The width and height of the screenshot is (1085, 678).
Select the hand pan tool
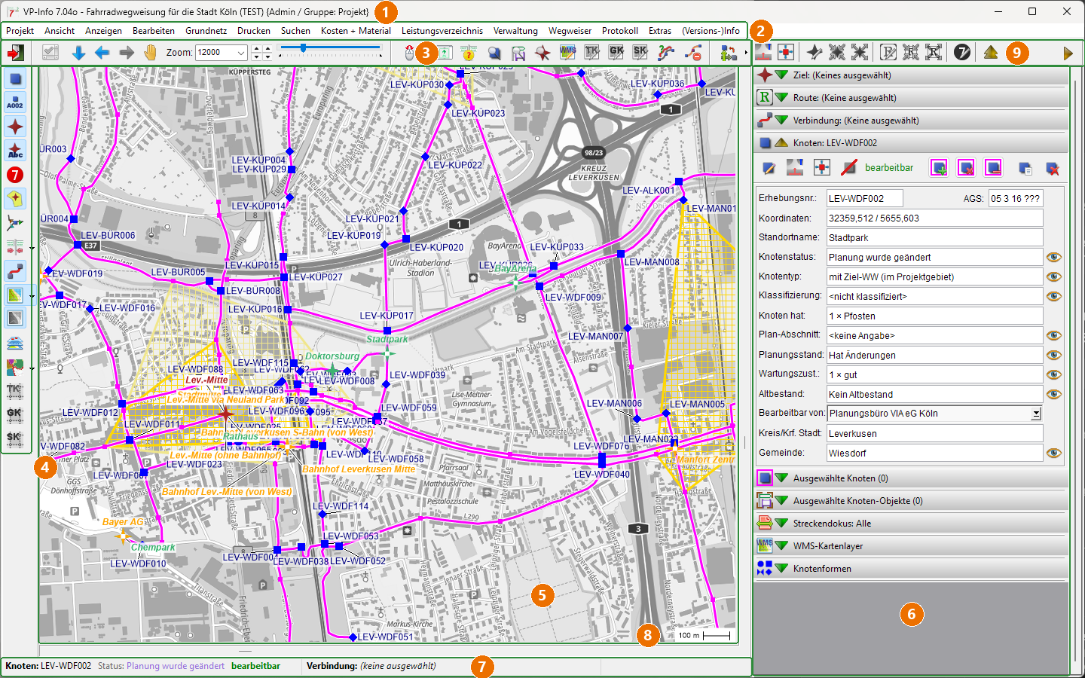(151, 53)
